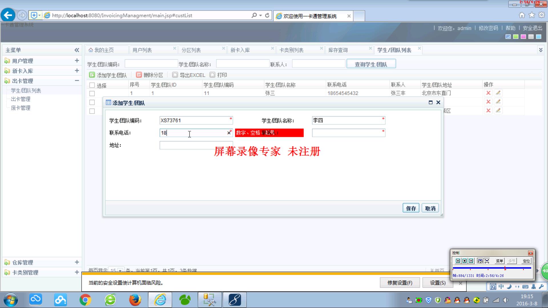The image size is (548, 308).
Task: Click the 取消 button
Action: point(430,208)
